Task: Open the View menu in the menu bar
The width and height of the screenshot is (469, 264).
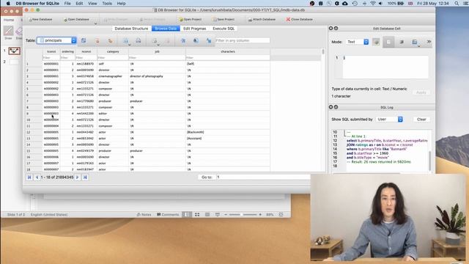Action: click(x=92, y=3)
